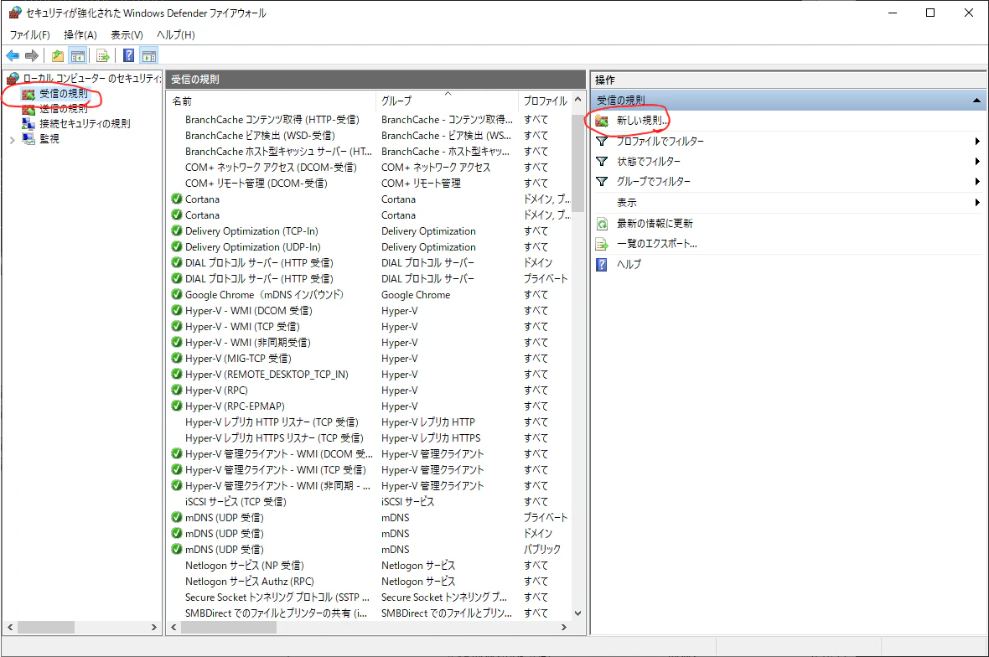Click the funnel icon beside プロファイルでフィルター
The height and width of the screenshot is (657, 989).
pos(603,142)
